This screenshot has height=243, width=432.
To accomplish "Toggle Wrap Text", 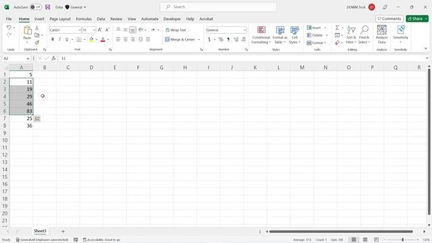I will click(175, 30).
